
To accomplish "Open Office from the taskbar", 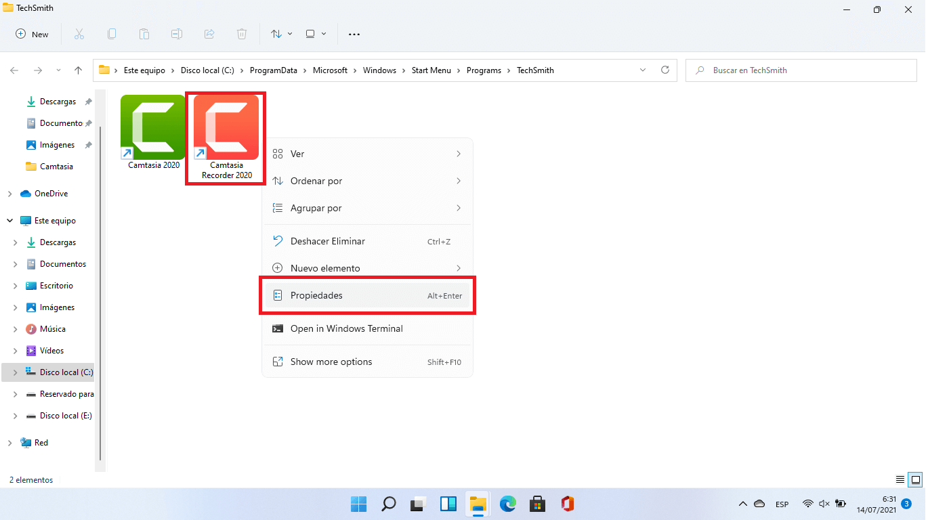I will coord(568,504).
